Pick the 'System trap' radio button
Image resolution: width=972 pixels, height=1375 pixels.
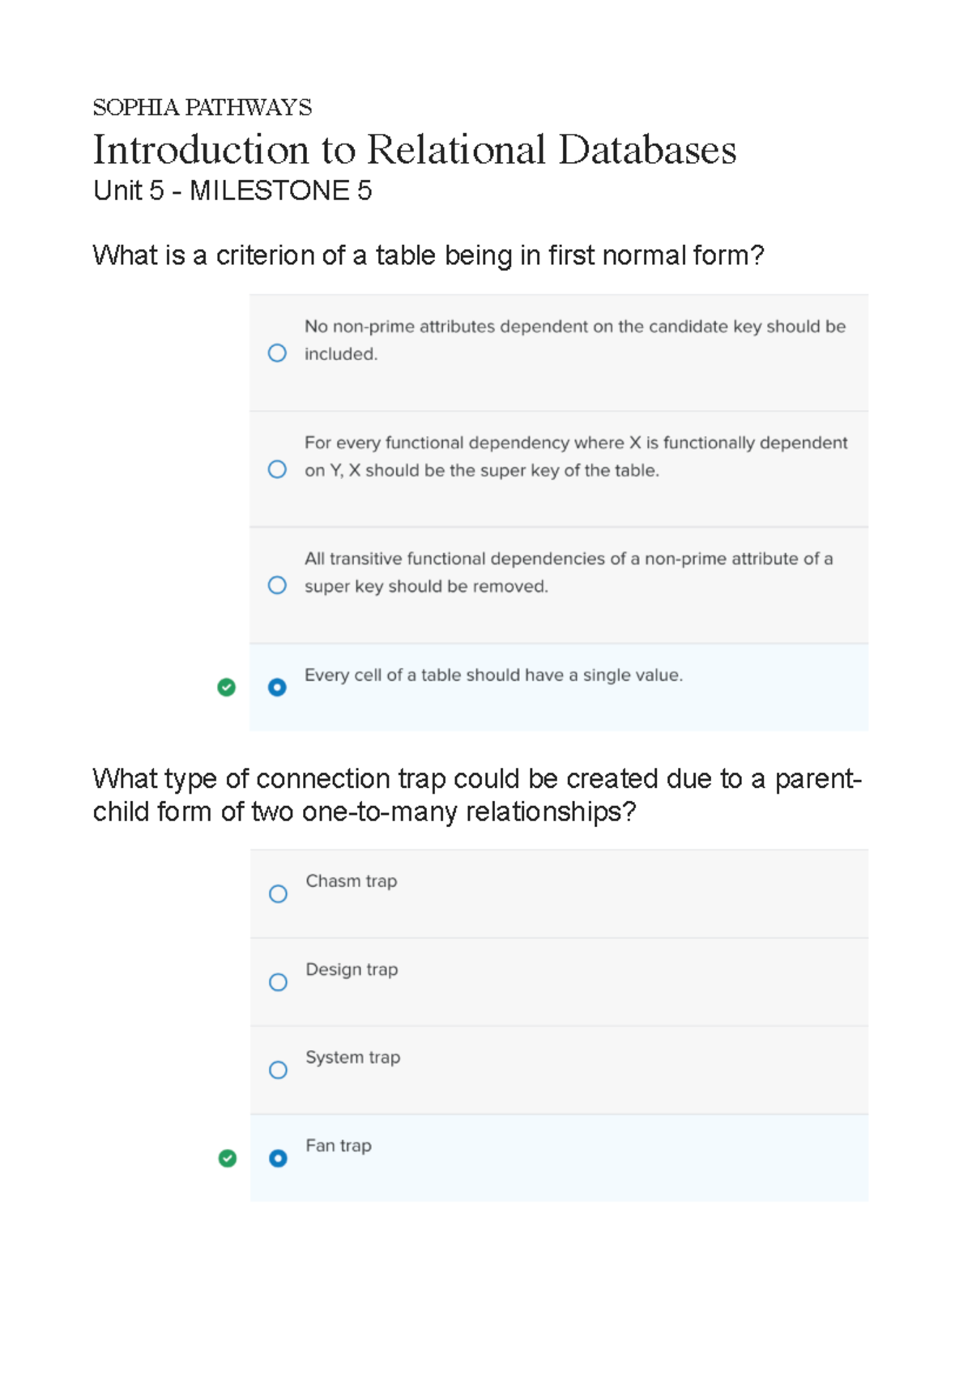tap(278, 1070)
